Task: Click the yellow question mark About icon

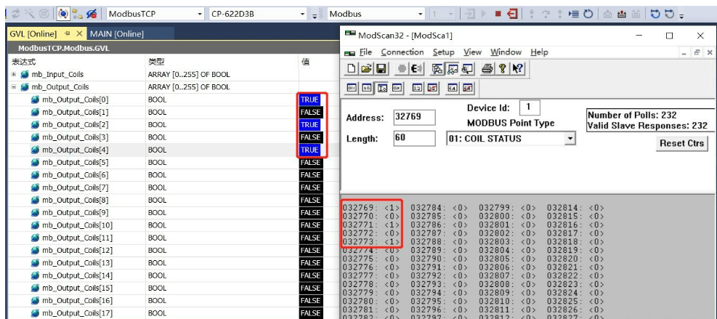Action: pyautogui.click(x=503, y=68)
